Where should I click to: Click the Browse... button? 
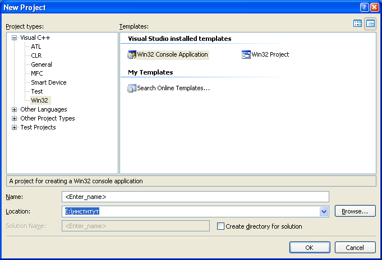(x=355, y=211)
